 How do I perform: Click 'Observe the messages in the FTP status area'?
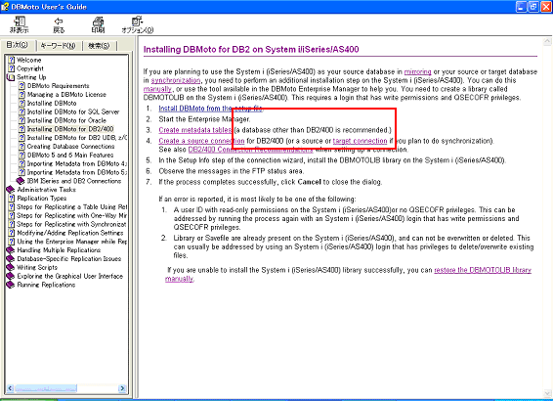click(231, 171)
